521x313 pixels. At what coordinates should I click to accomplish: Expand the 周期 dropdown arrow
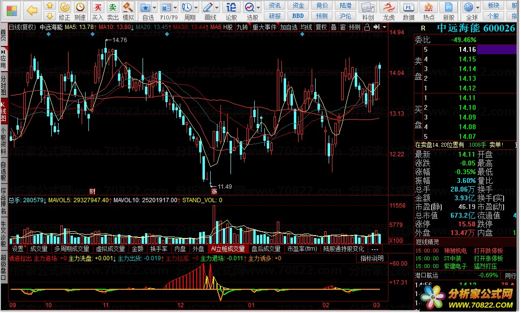(x=196, y=8)
